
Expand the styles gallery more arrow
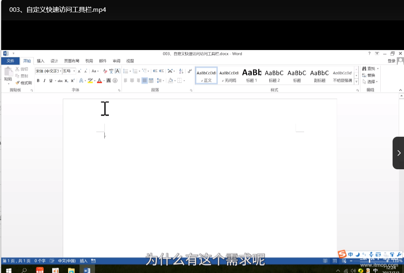tap(357, 82)
